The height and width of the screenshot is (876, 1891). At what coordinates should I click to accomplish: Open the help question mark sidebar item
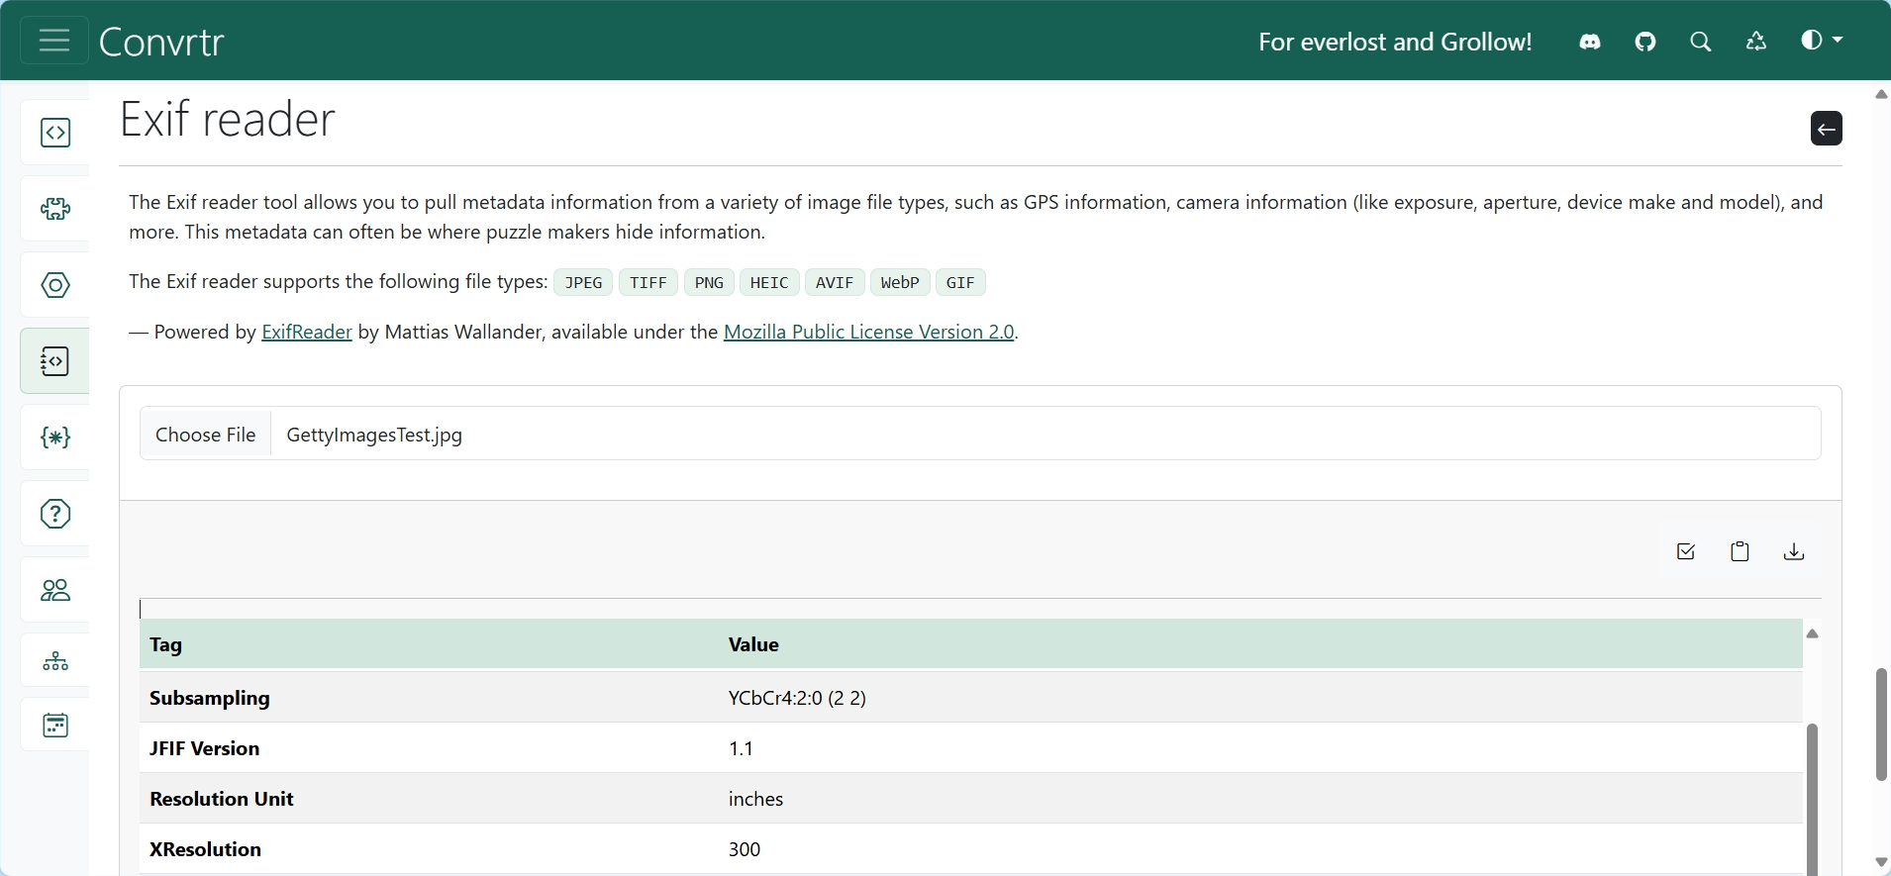(55, 514)
